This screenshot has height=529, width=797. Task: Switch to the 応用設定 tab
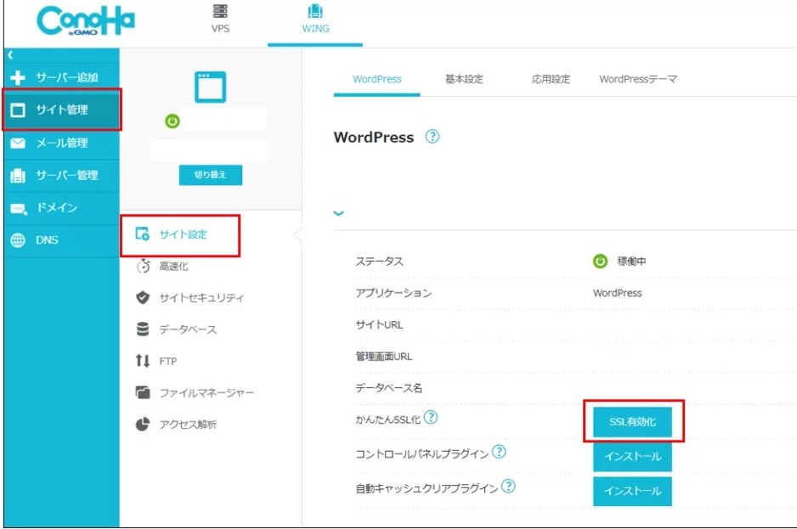point(551,80)
